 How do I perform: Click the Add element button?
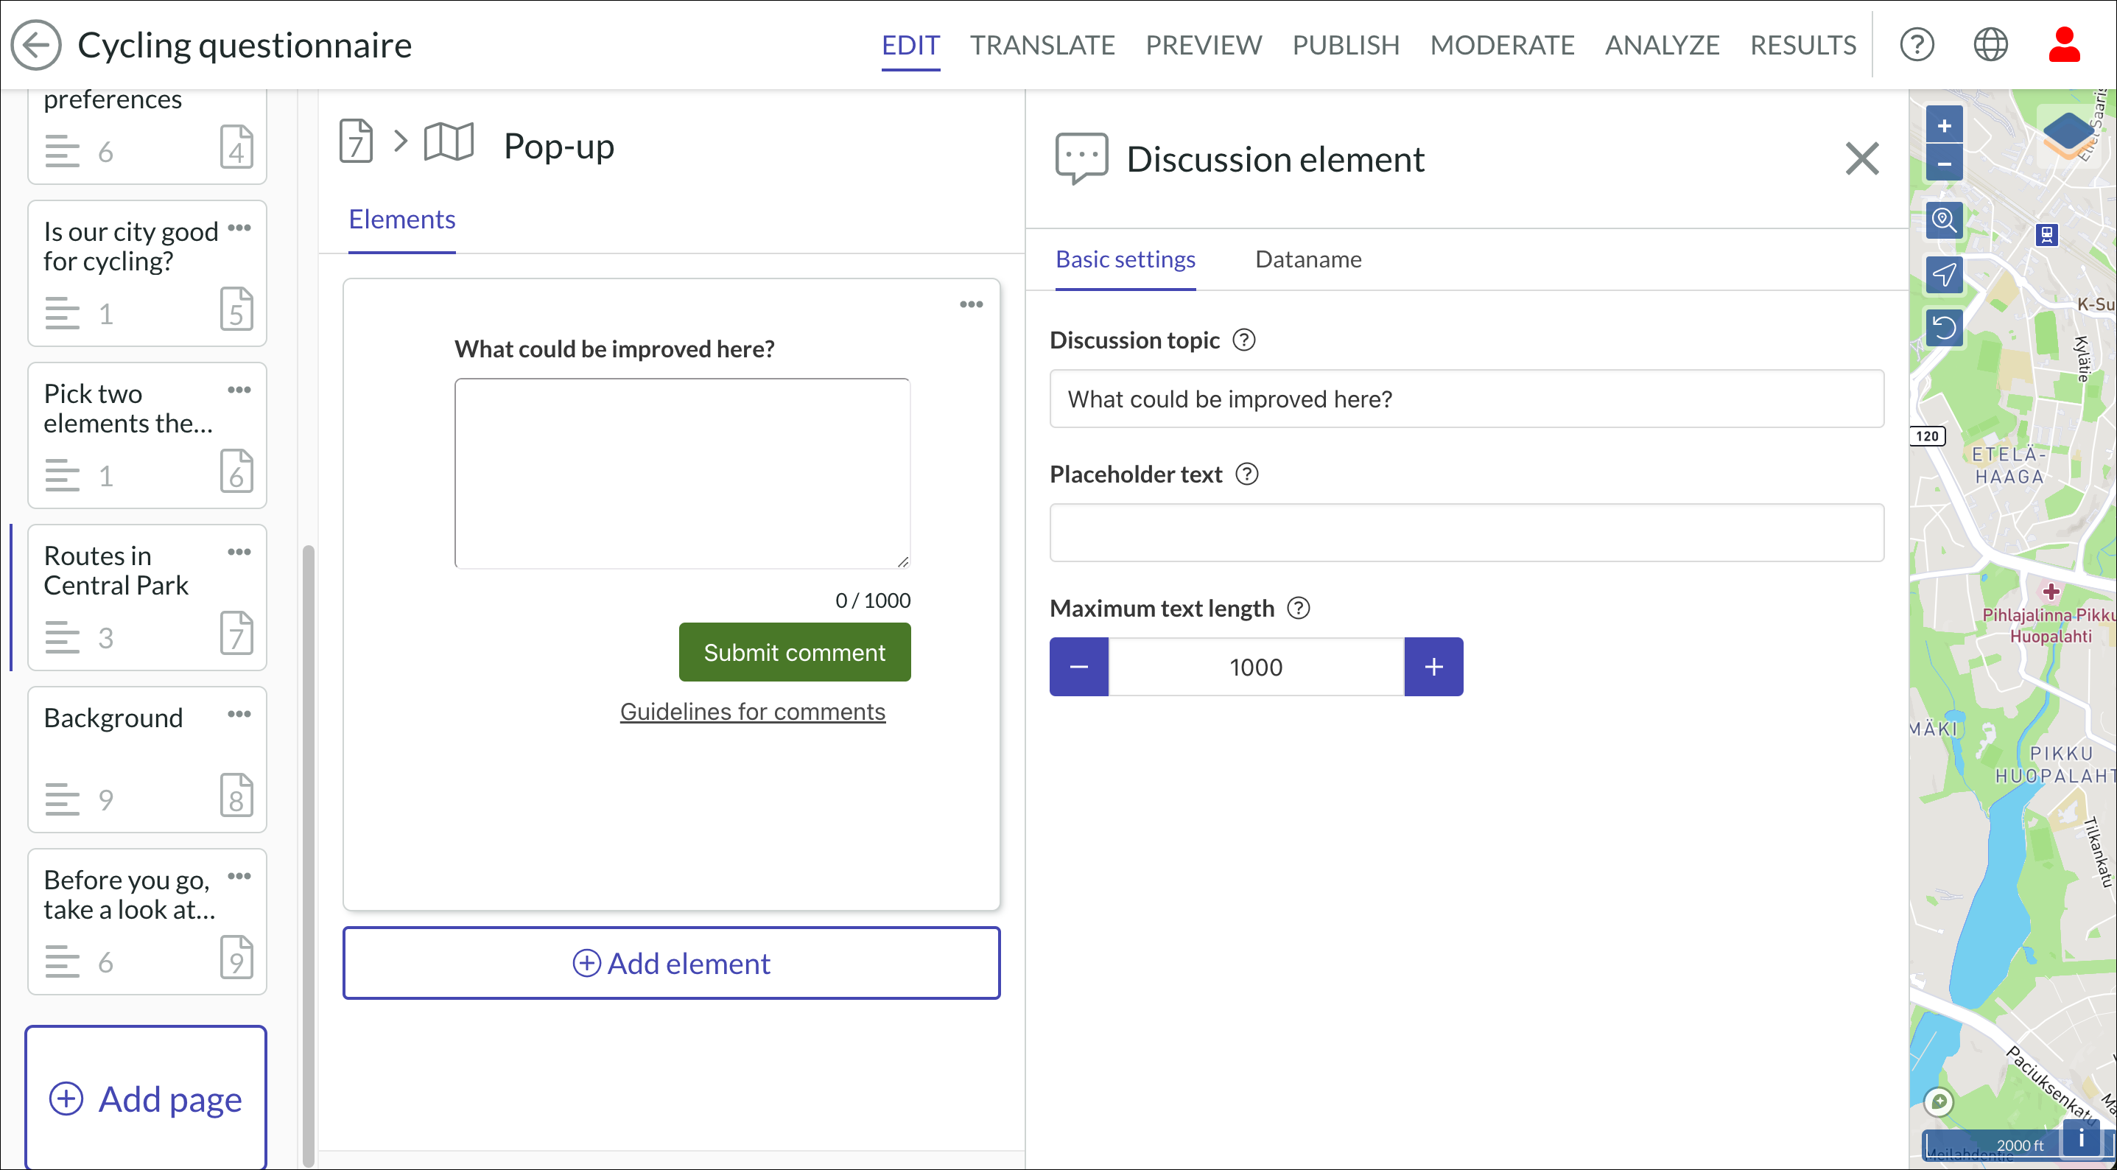click(x=672, y=963)
